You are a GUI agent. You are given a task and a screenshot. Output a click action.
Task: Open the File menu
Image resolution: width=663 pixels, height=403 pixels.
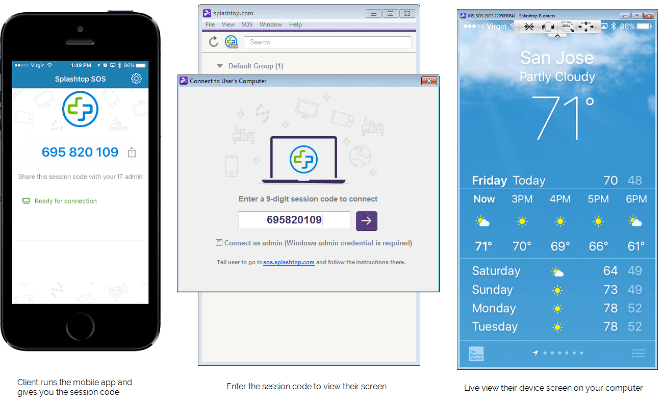(210, 24)
